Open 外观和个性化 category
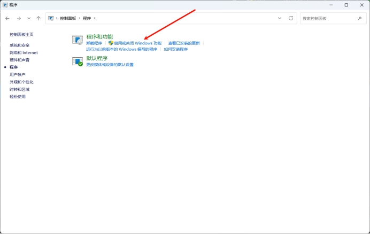Viewport: 370px width, 234px height. coord(21,82)
